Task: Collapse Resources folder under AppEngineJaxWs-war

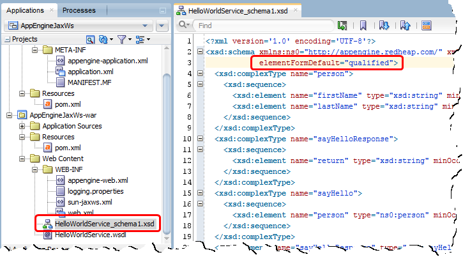Action: [x=22, y=137]
